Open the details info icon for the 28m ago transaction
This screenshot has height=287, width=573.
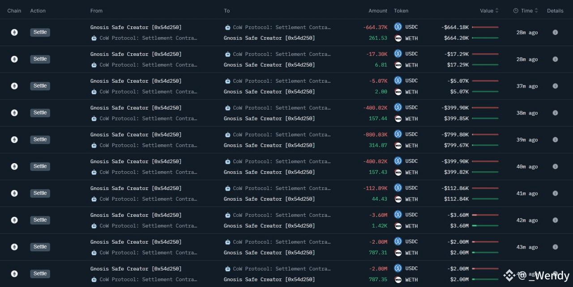(555, 32)
